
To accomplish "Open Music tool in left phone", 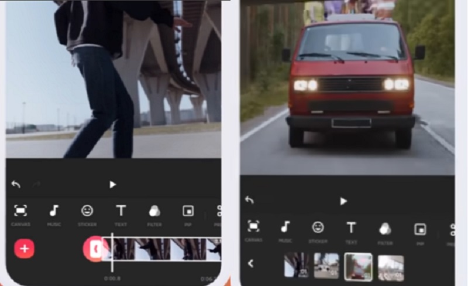I will 54,215.
